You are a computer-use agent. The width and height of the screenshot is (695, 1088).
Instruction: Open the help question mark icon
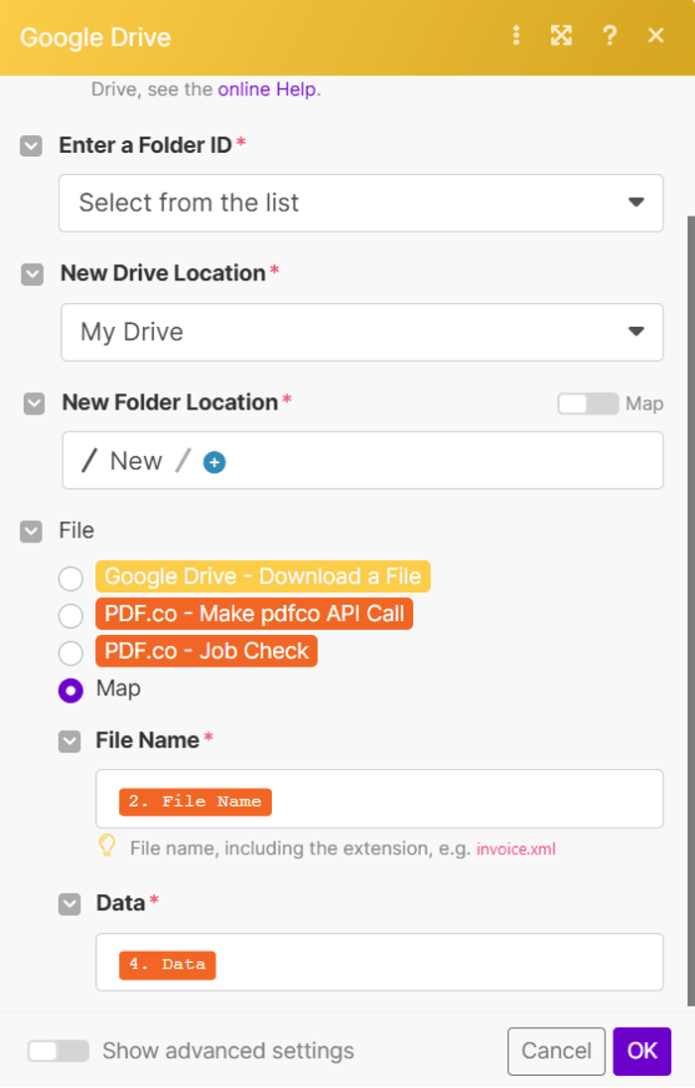pos(610,36)
